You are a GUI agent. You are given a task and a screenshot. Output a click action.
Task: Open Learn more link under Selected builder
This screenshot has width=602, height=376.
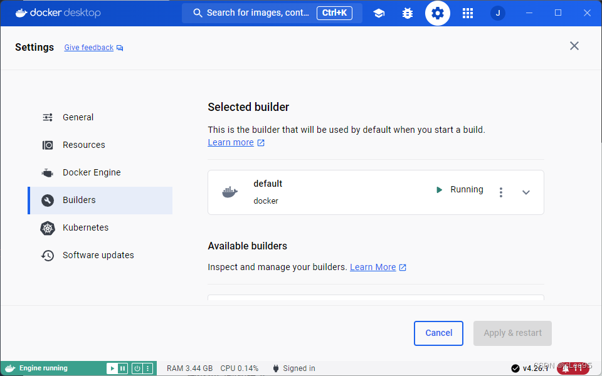click(x=231, y=142)
